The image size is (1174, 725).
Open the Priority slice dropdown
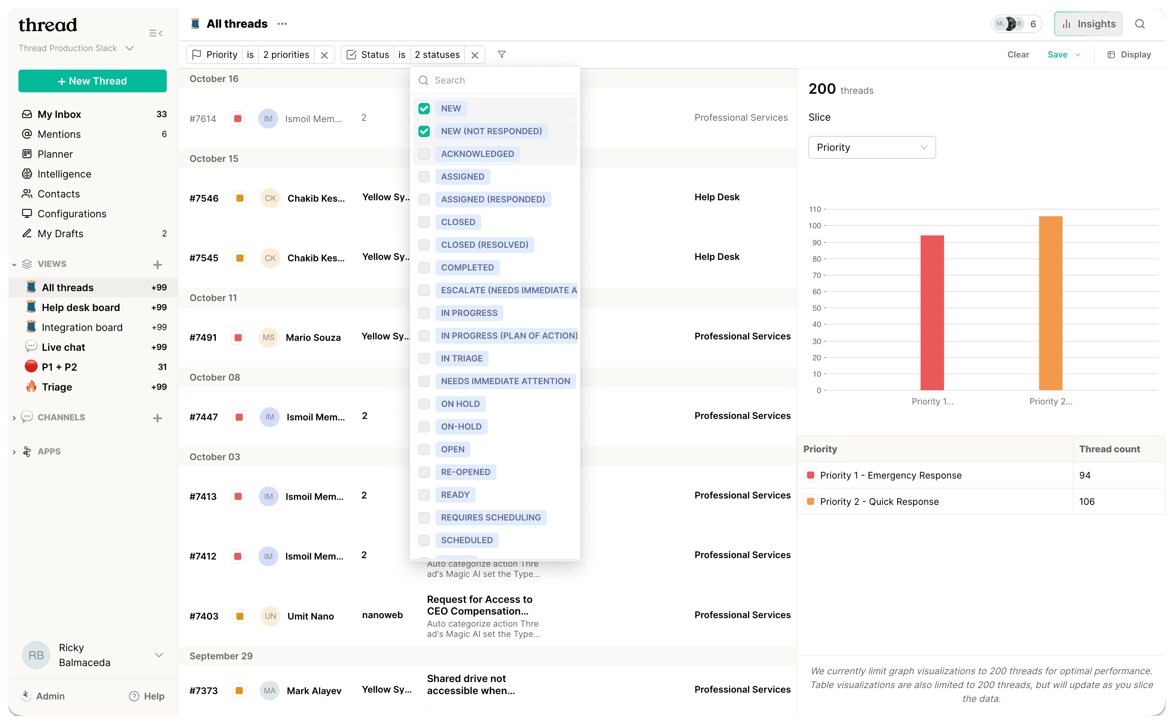pos(872,147)
